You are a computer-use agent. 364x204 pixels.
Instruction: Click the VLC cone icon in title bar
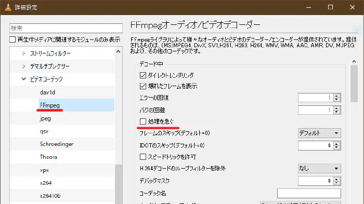(x=8, y=7)
